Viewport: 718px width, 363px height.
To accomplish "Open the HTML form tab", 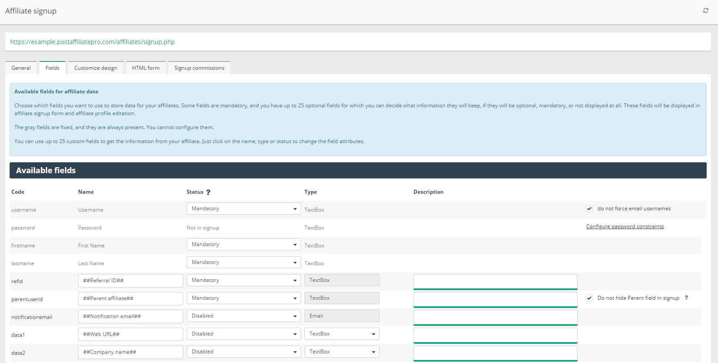I will 146,68.
